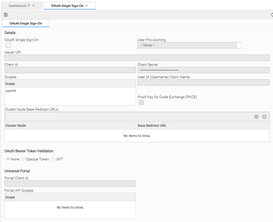Switch to the Dashboards tab
This screenshot has width=273, height=222.
[17, 6]
